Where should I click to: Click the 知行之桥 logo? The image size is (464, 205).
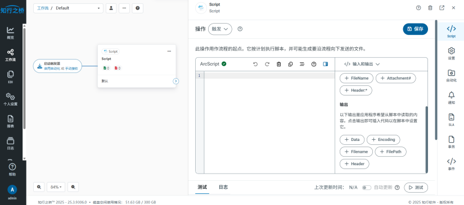12,10
